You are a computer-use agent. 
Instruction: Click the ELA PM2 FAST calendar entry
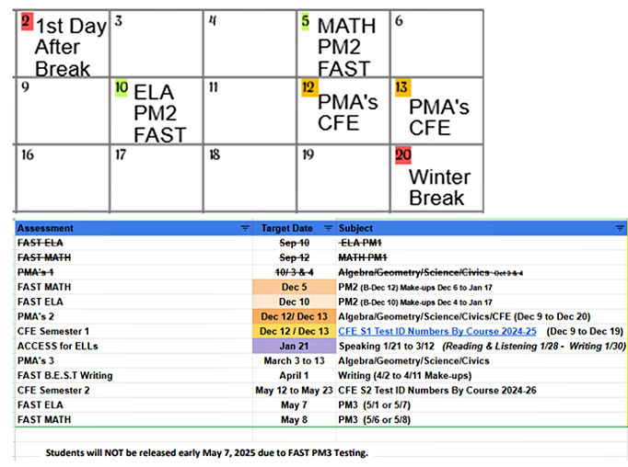point(159,113)
